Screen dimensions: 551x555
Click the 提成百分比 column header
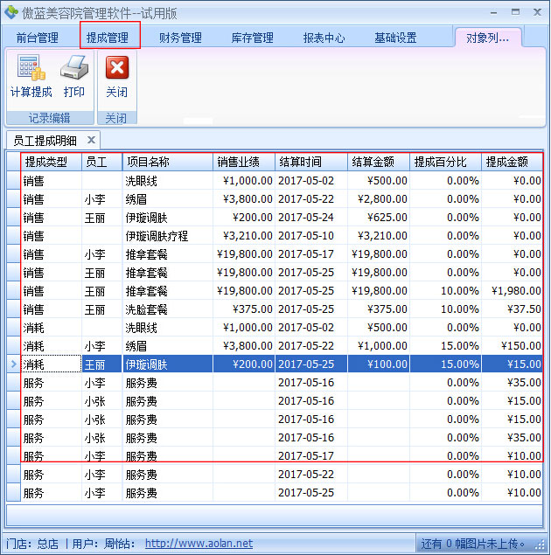446,162
